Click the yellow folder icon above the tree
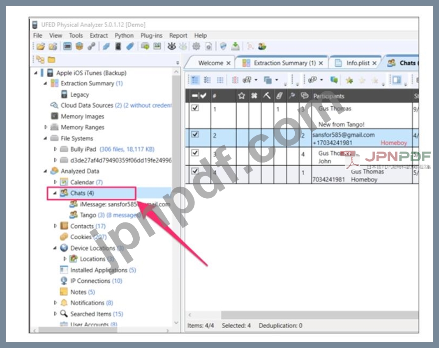This screenshot has width=439, height=348. 51,60
